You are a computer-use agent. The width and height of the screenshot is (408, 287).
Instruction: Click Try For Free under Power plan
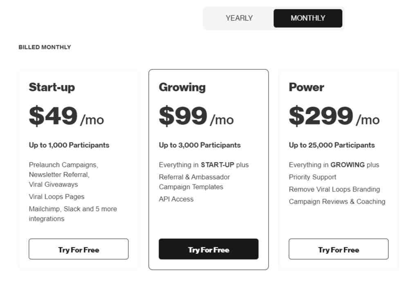point(339,249)
